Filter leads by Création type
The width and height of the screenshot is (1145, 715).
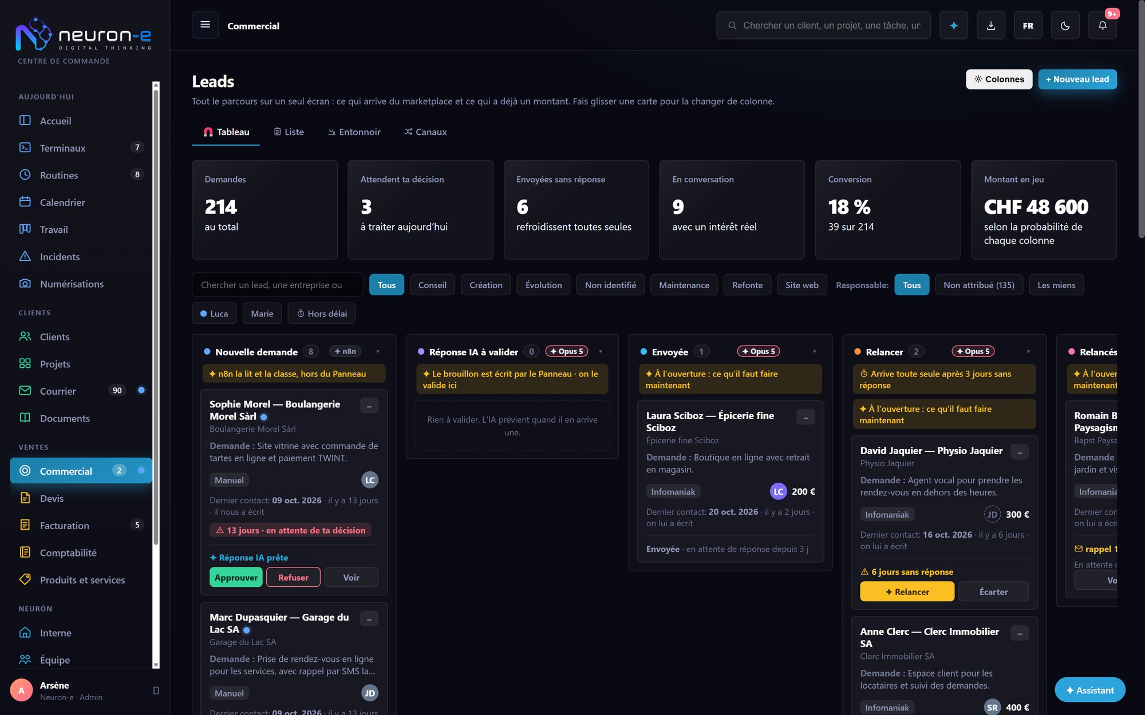pyautogui.click(x=486, y=285)
